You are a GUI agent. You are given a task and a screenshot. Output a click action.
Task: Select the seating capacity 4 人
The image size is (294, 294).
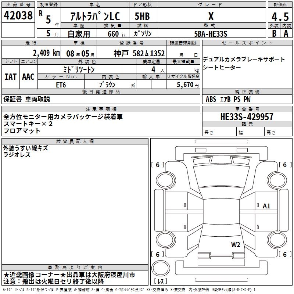[x=158, y=70]
